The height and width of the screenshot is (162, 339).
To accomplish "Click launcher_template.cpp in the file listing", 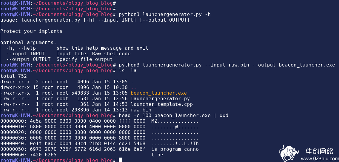I will [x=162, y=104].
